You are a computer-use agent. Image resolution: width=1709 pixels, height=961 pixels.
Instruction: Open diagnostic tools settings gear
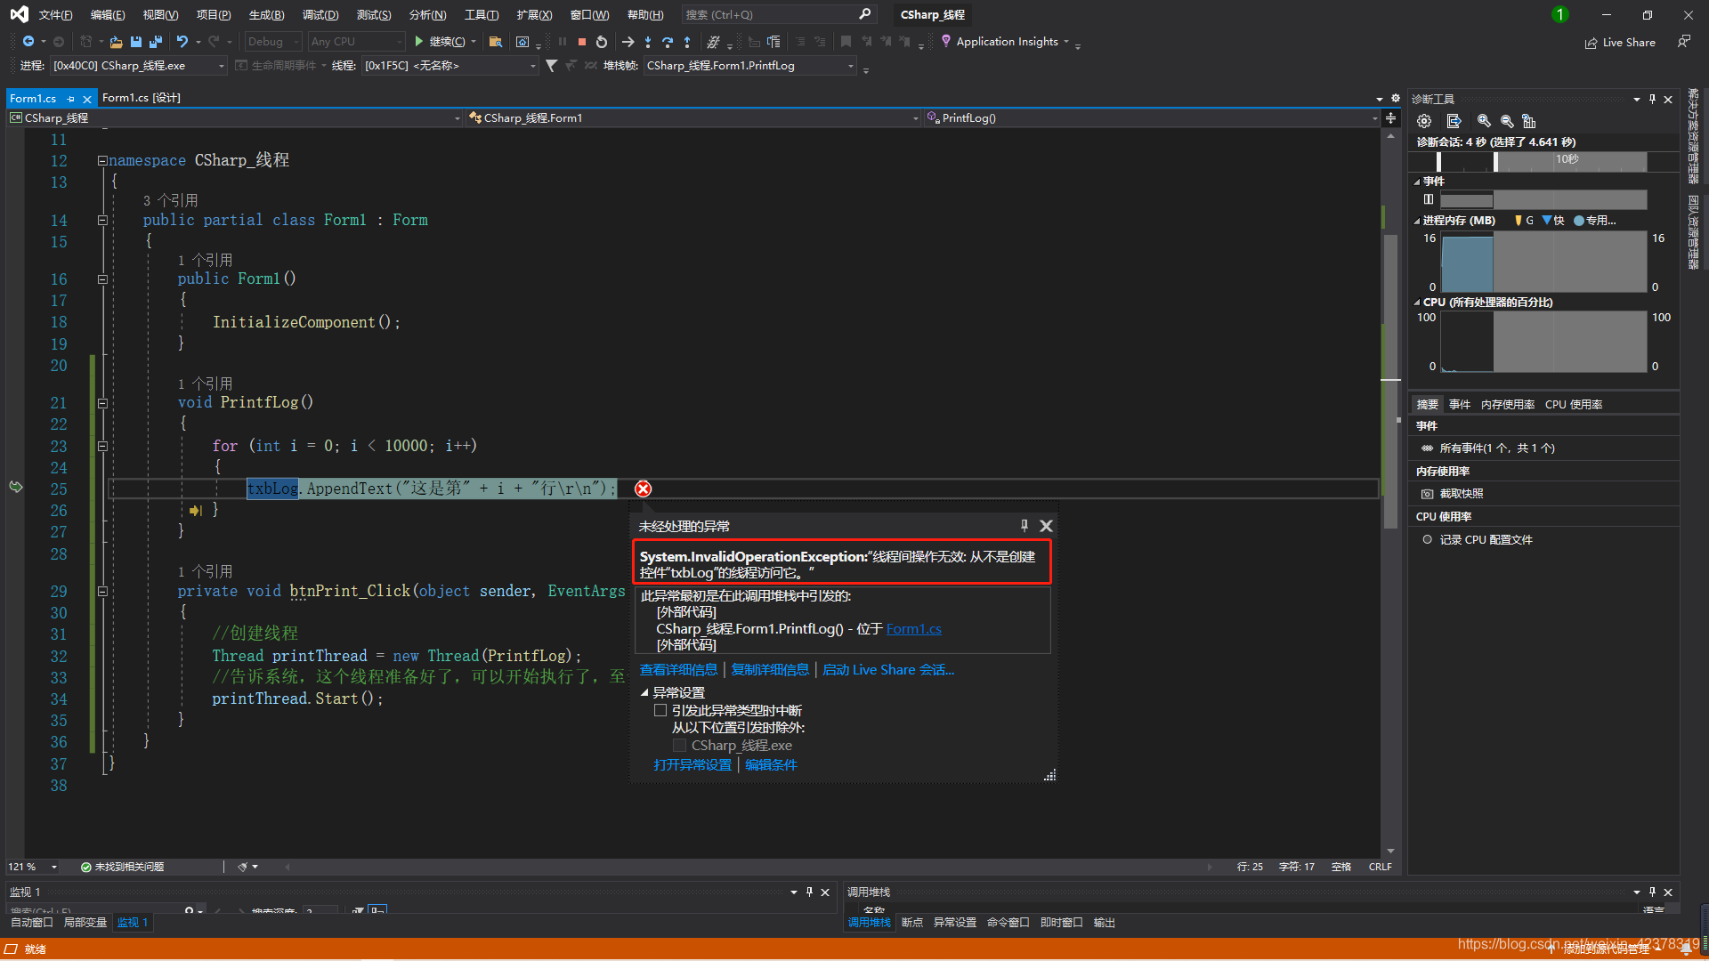tap(1424, 121)
